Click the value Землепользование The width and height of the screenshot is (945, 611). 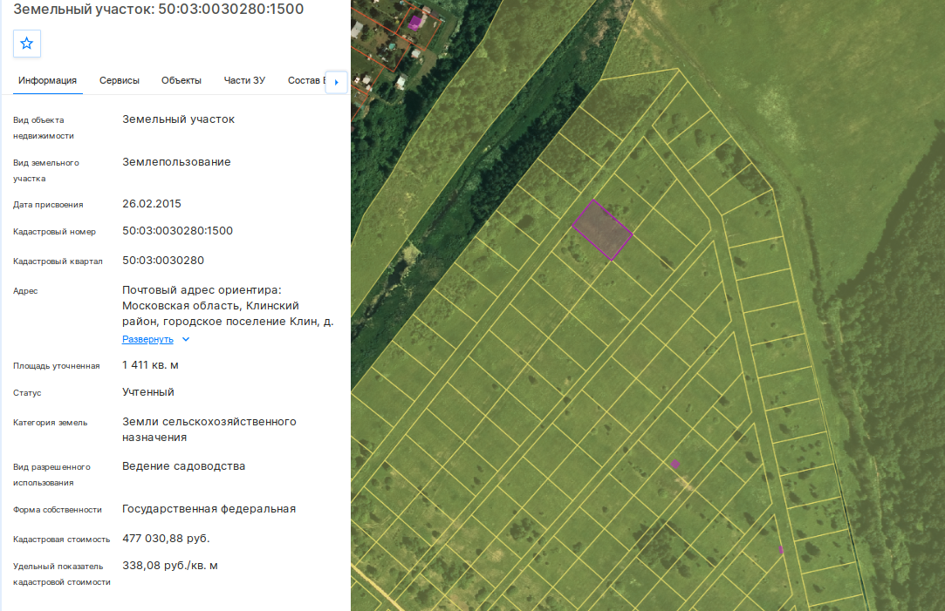point(176,162)
